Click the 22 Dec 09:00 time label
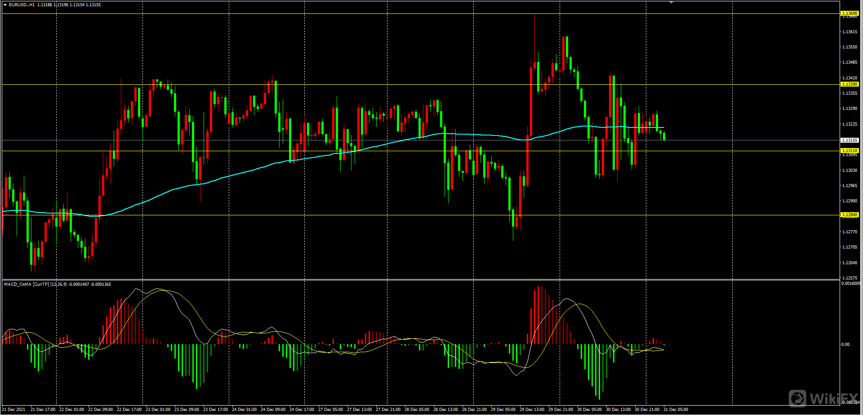Image resolution: width=863 pixels, height=415 pixels. 100,410
